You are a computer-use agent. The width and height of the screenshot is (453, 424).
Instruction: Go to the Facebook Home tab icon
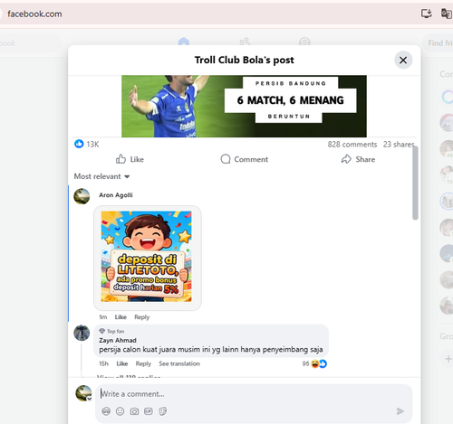click(184, 42)
